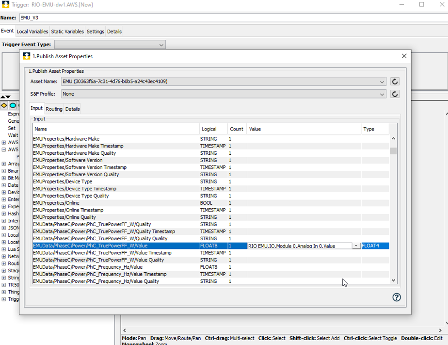Maximize the Trigger window
Screen dimensions: 448x345
[x=421, y=4]
